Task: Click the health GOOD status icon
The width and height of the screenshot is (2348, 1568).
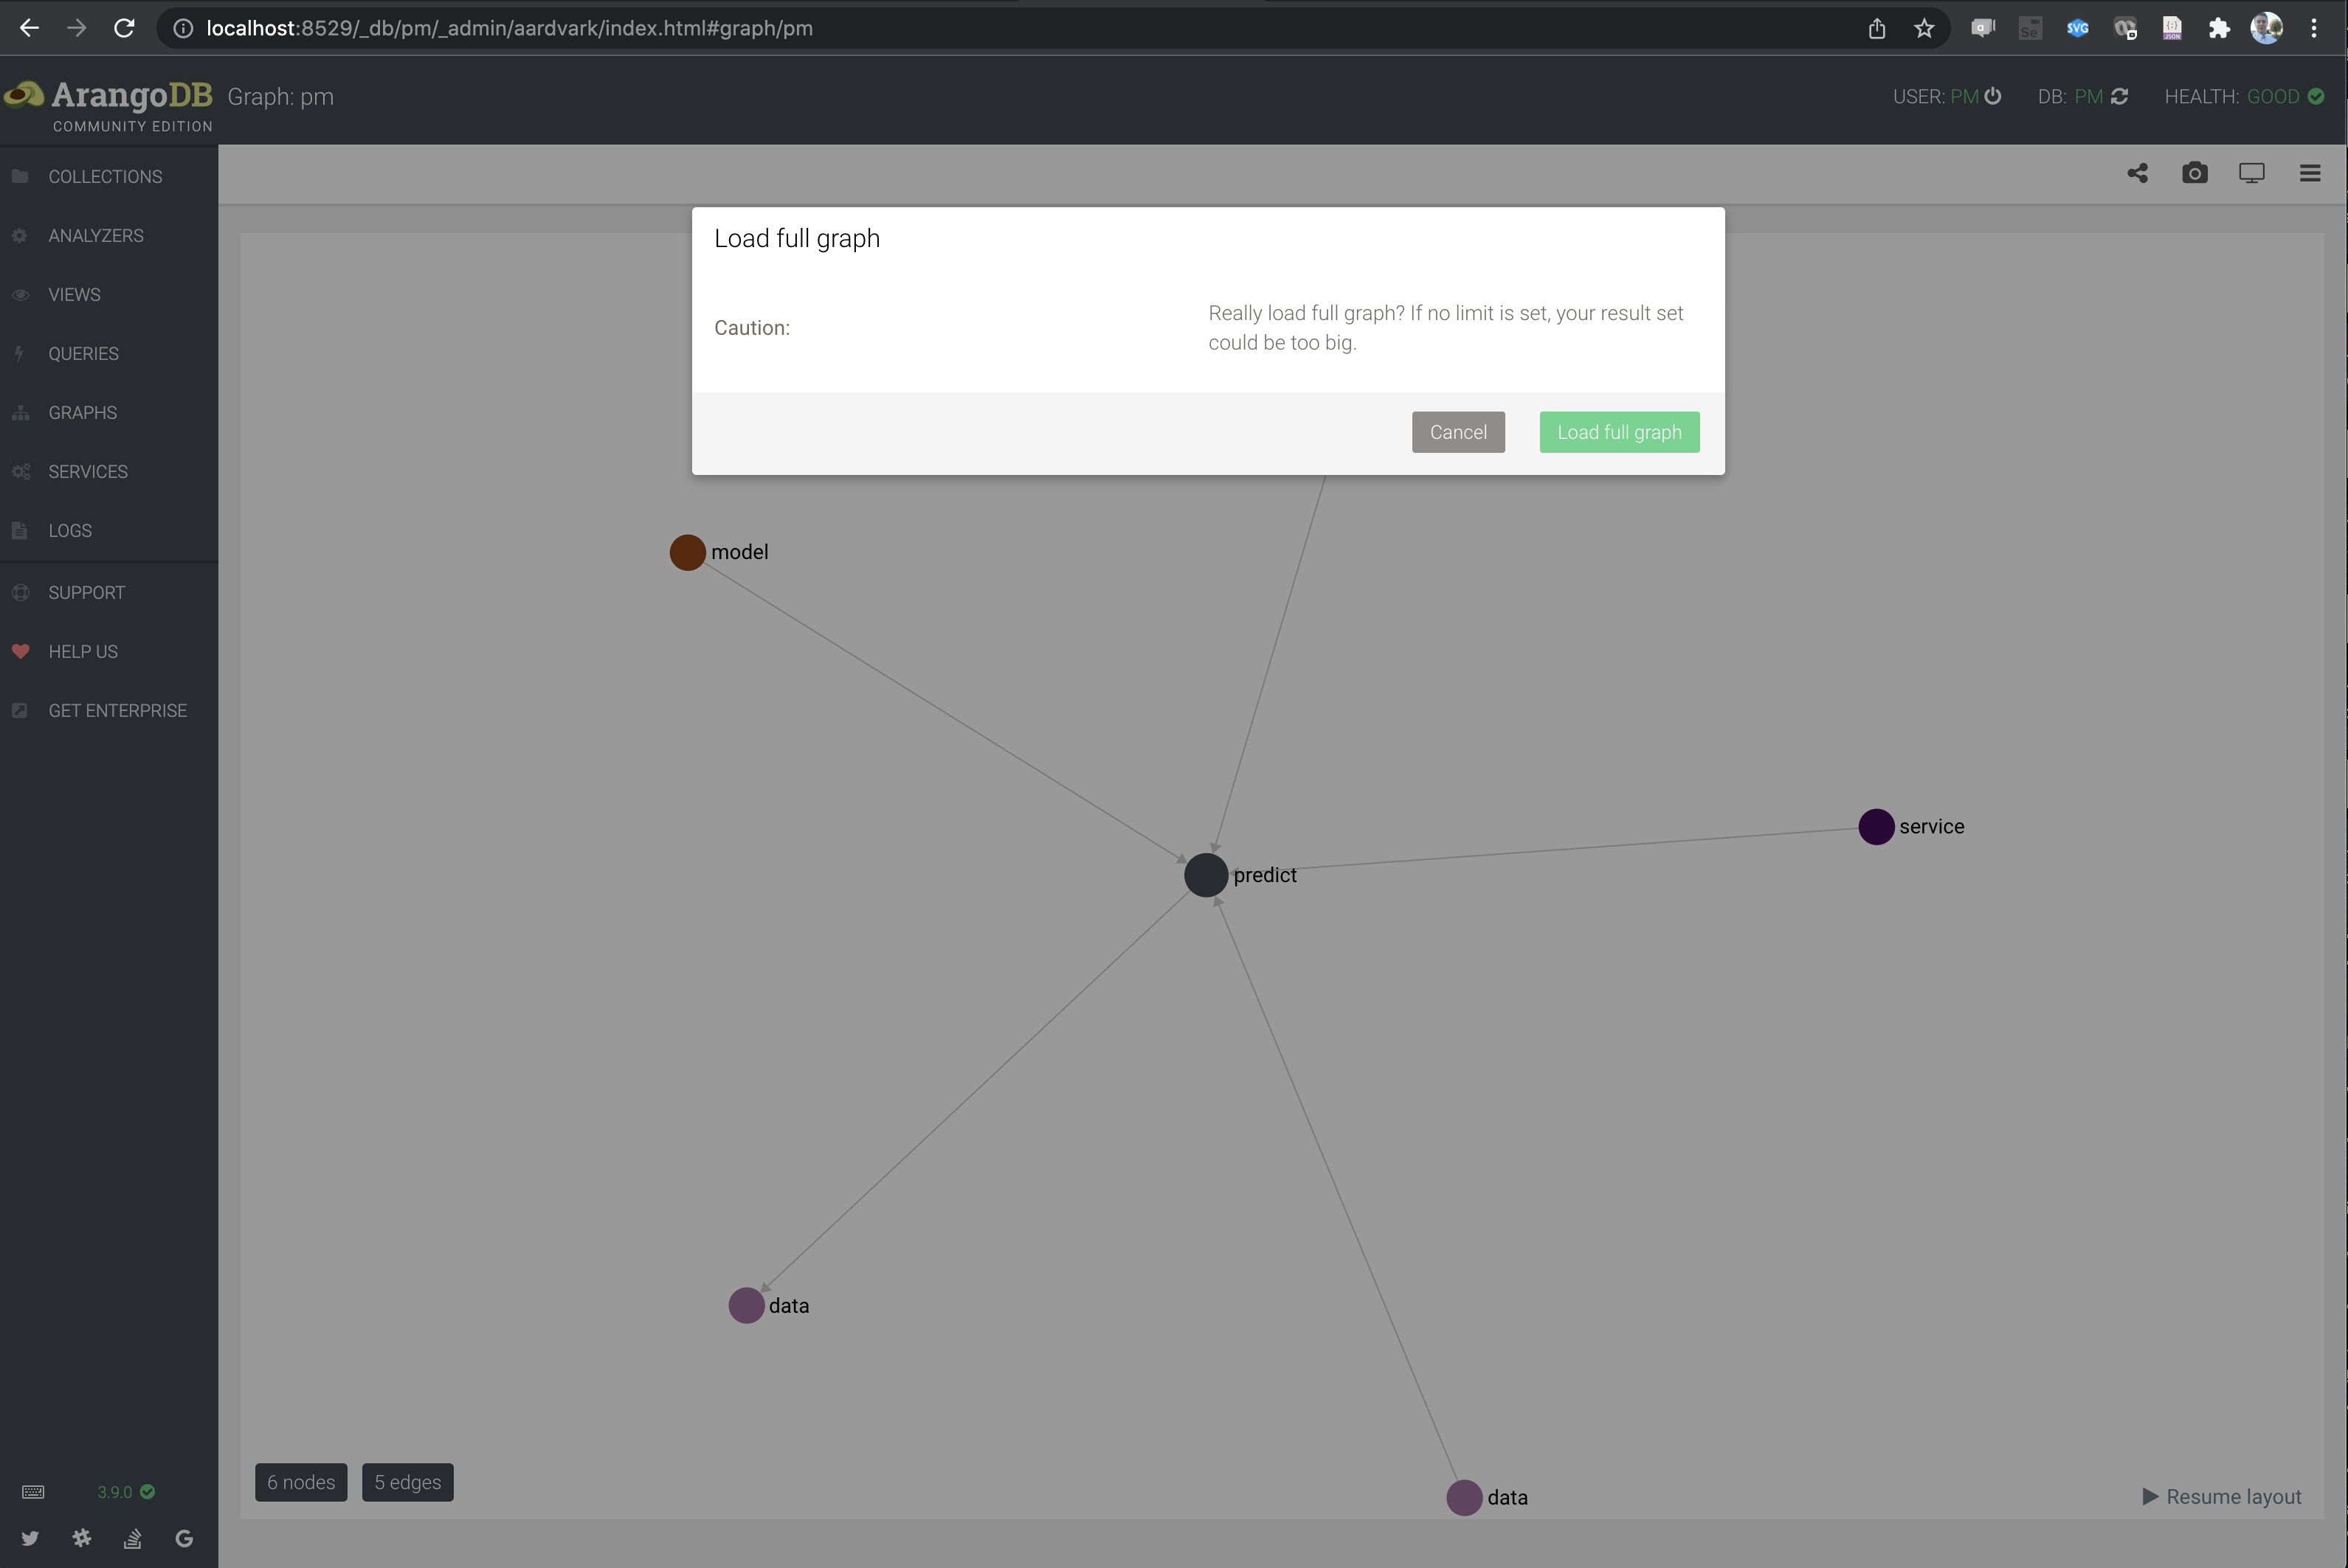Action: click(2316, 96)
